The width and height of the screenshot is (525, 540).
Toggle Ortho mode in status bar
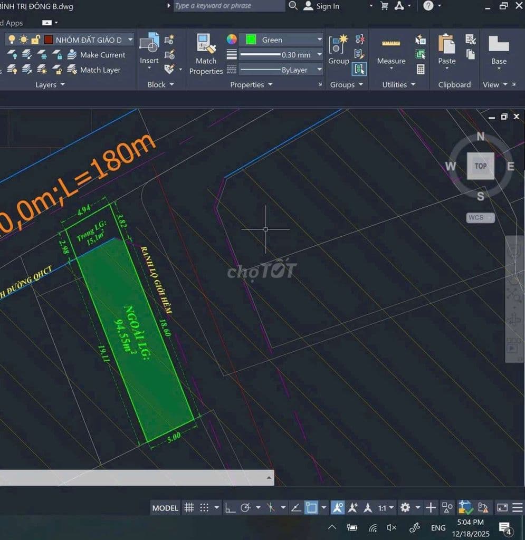pos(231,508)
